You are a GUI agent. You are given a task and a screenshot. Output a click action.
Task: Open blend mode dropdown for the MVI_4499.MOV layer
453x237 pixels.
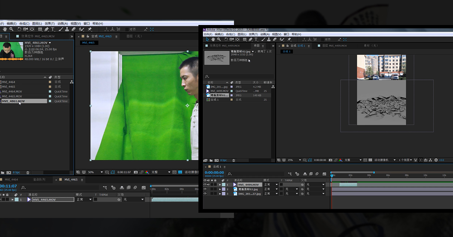tap(271, 184)
